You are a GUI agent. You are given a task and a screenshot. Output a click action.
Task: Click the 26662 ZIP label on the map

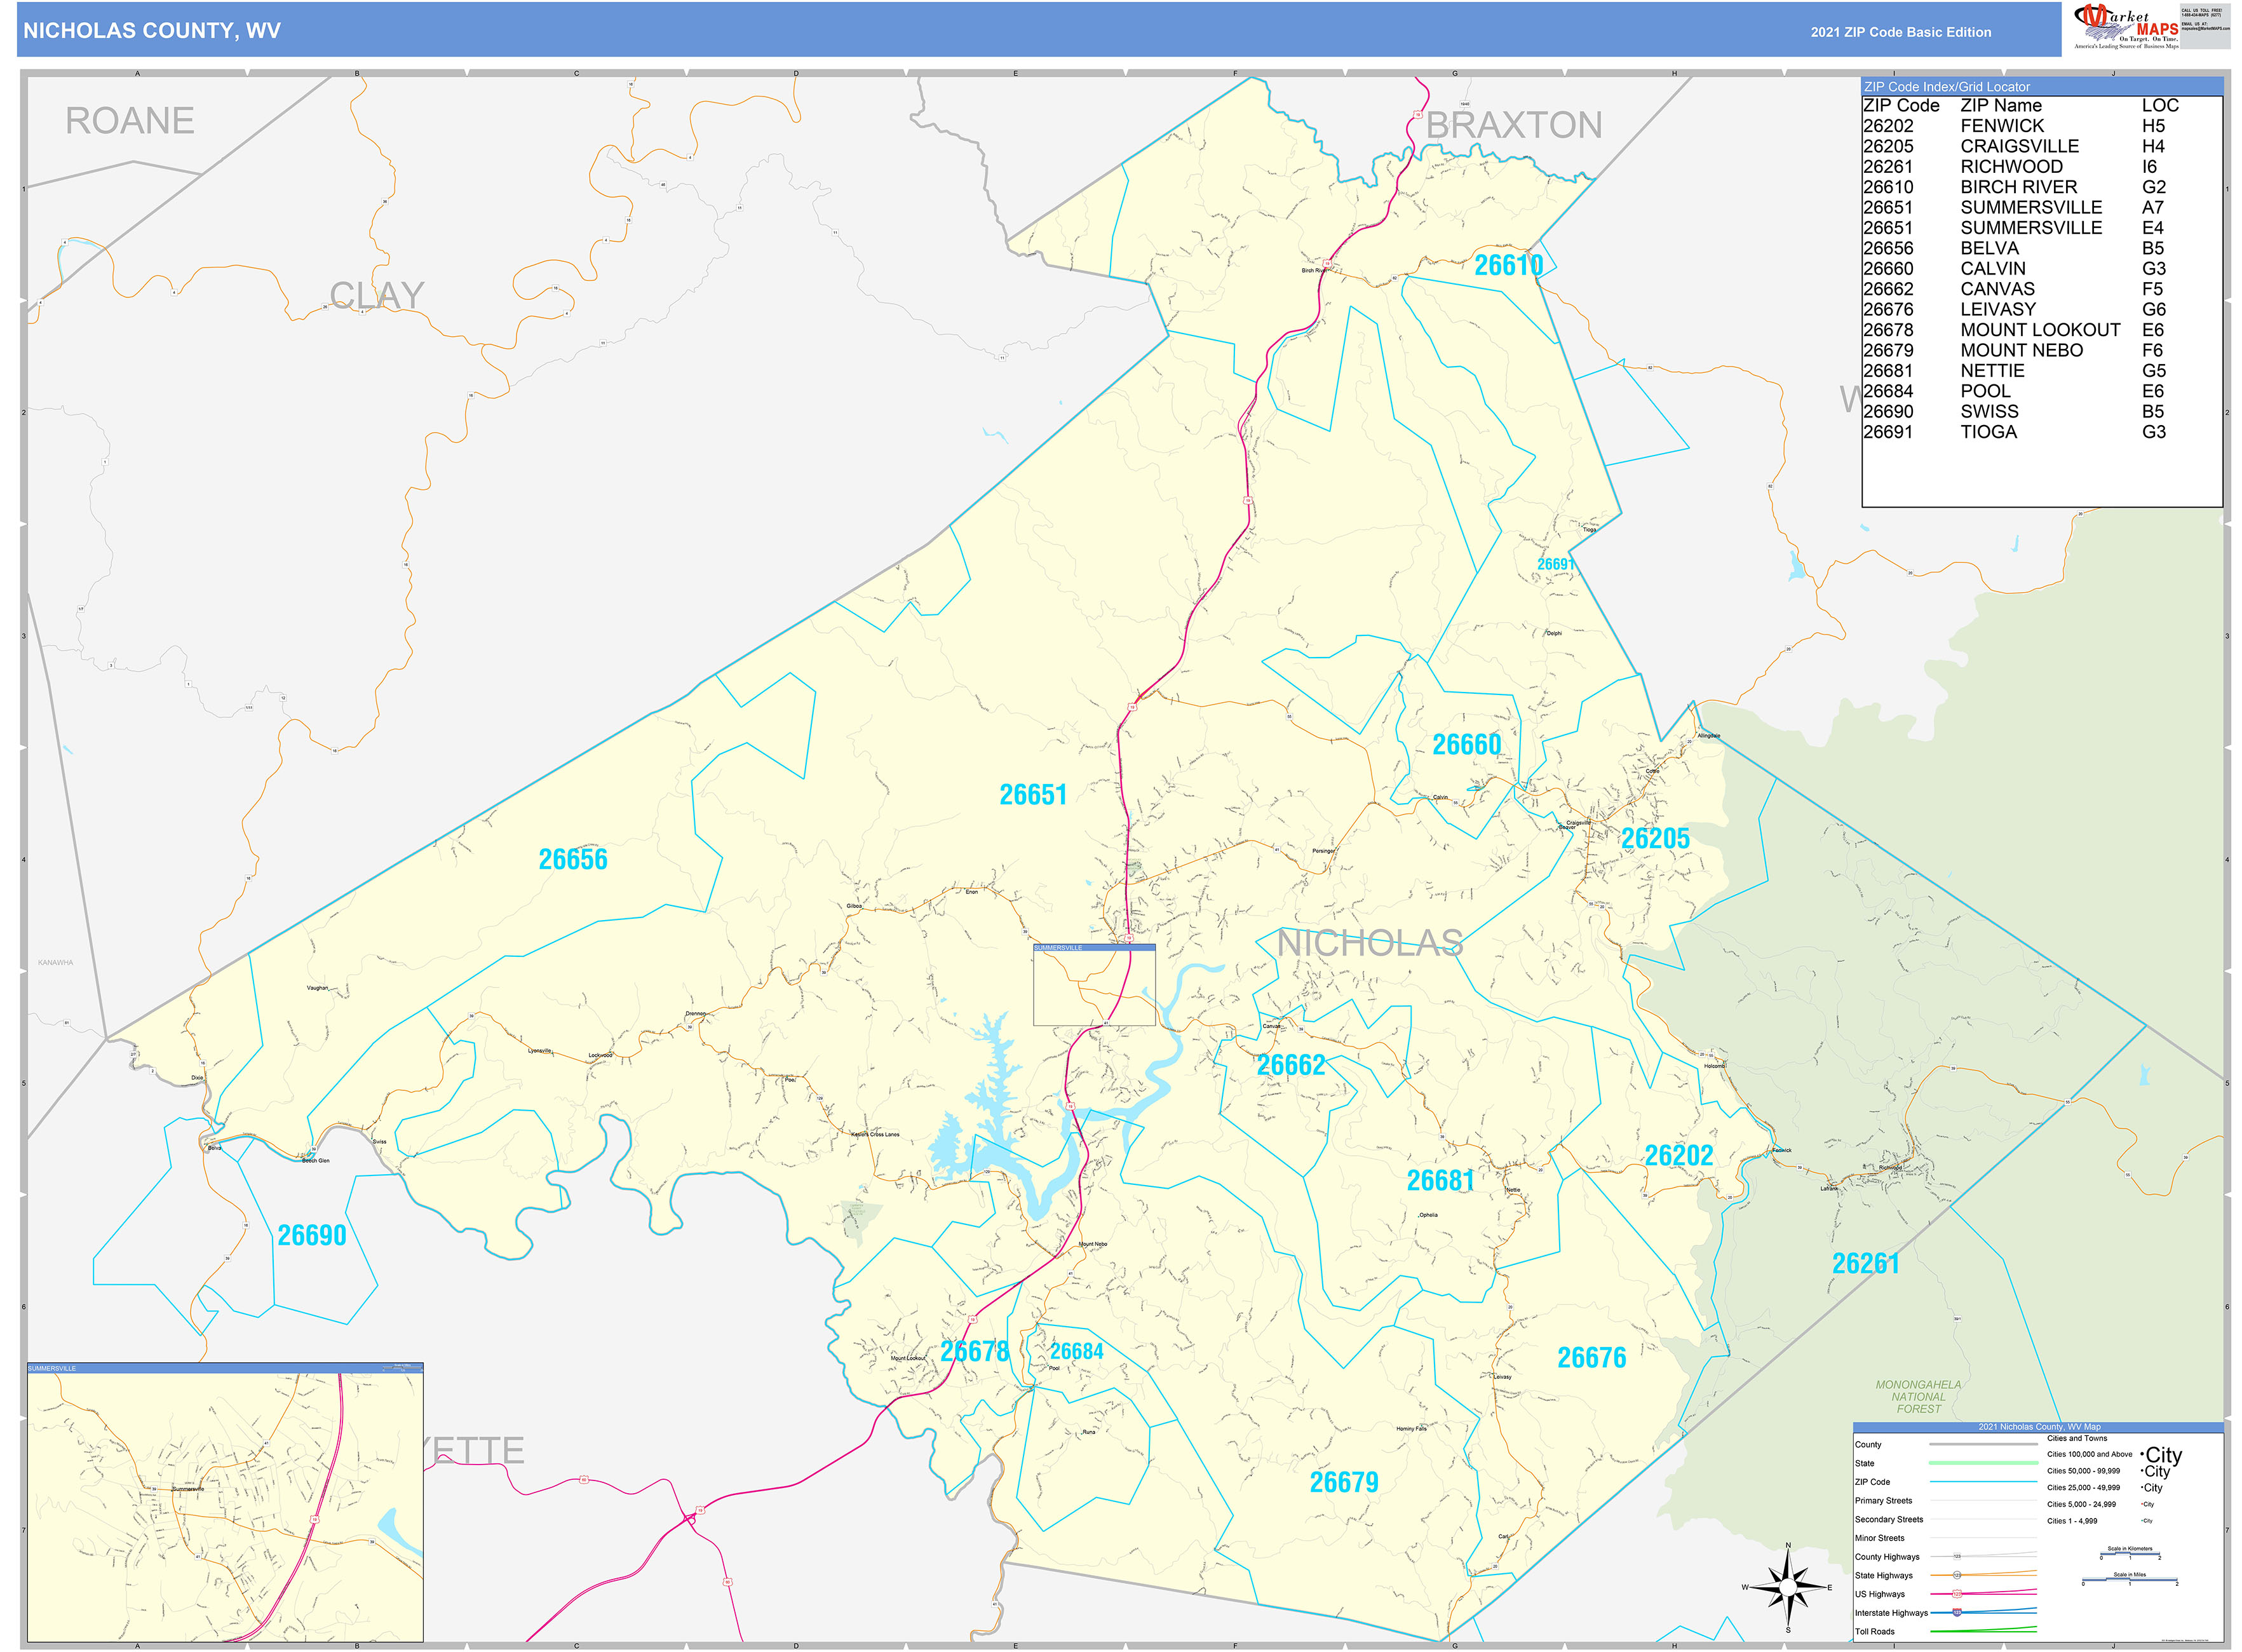point(1291,1065)
